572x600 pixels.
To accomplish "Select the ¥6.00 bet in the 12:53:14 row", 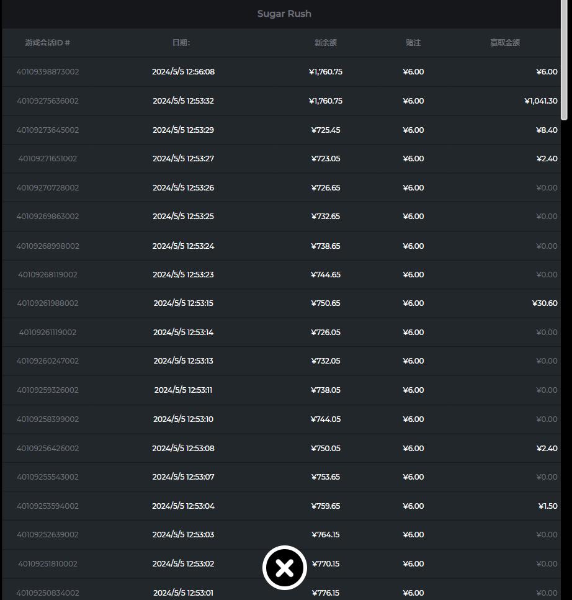I will coord(413,332).
